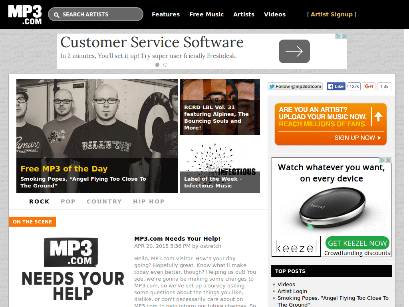Viewport: 409px width, 307px height.
Task: Open the Free Music menu
Action: [x=206, y=14]
